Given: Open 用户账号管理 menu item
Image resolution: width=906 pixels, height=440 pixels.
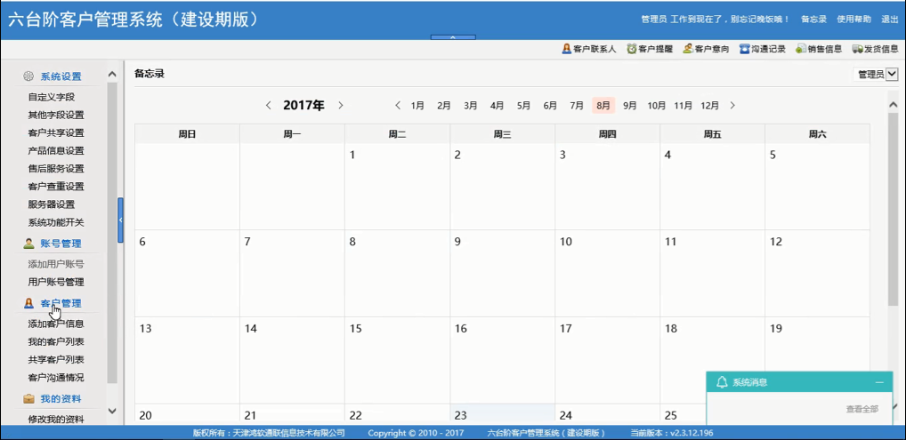Looking at the screenshot, I should point(56,283).
